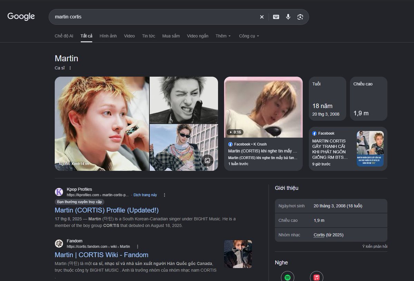Screen dimensions: 414x281
Task: Open the large blond-hair portrait from Kenh14
Action: pyautogui.click(x=102, y=124)
